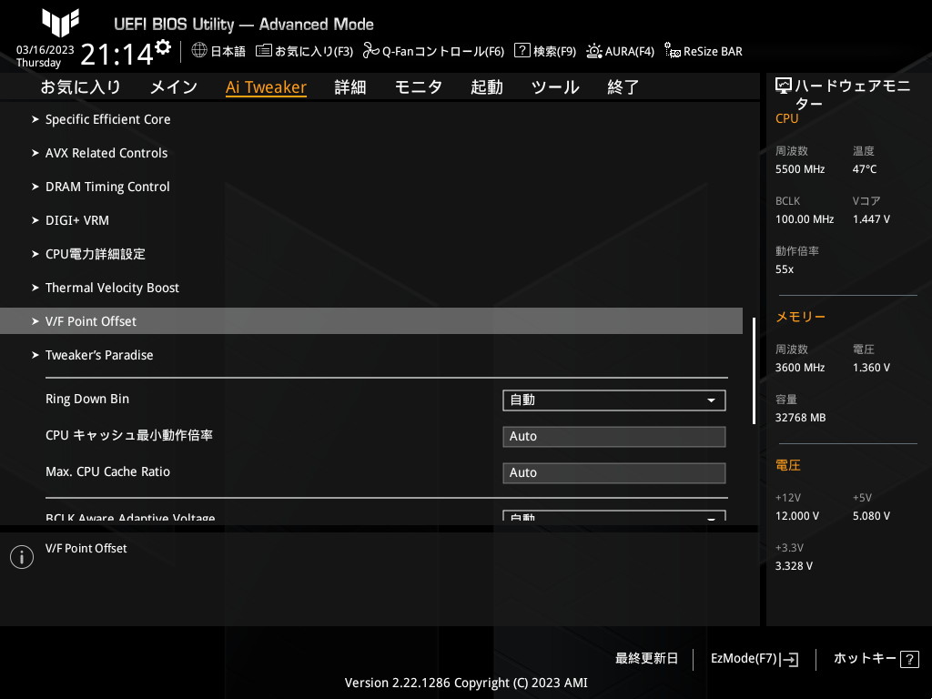Open 検索(F9) search
This screenshot has width=932, height=699.
pos(554,51)
